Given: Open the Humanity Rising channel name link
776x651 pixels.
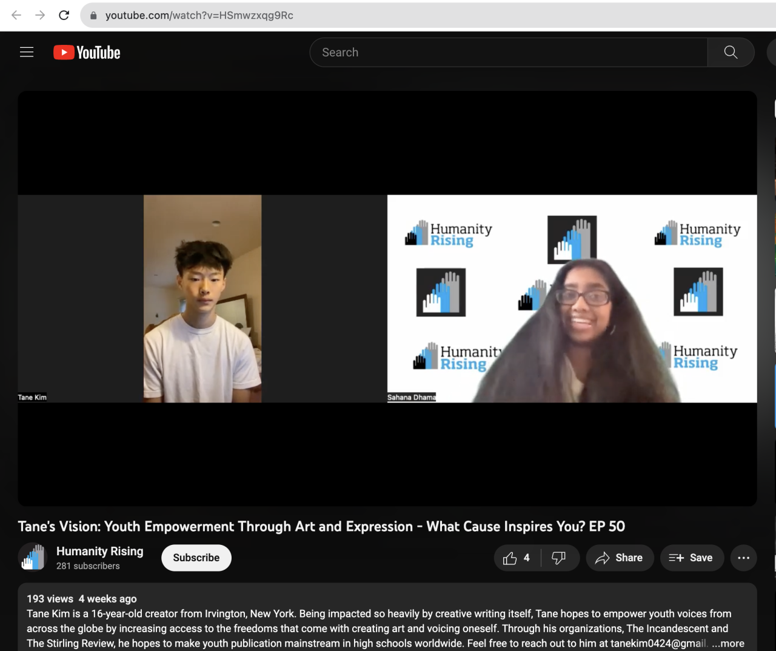Looking at the screenshot, I should tap(100, 551).
